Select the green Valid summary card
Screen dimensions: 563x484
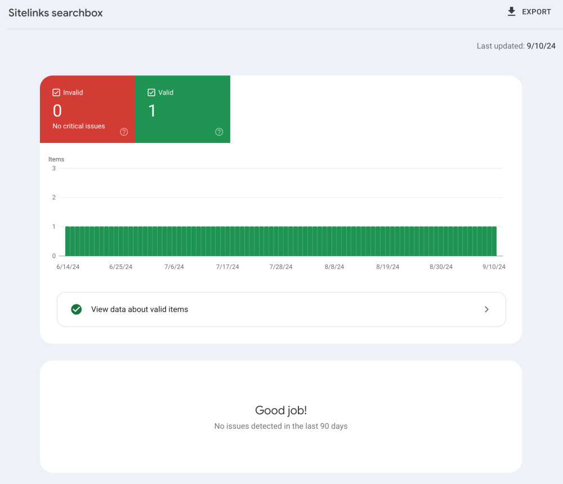coord(183,109)
